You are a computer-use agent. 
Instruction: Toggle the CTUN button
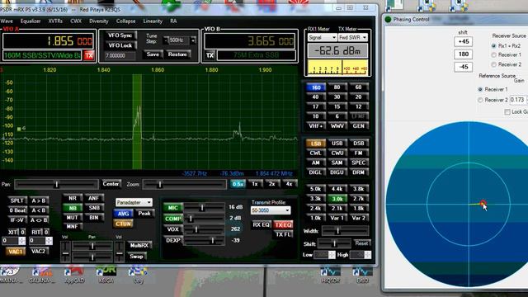click(123, 224)
